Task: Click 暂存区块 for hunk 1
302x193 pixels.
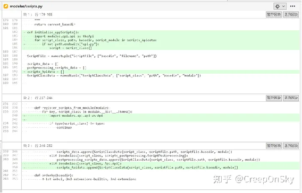Action: tap(274, 14)
